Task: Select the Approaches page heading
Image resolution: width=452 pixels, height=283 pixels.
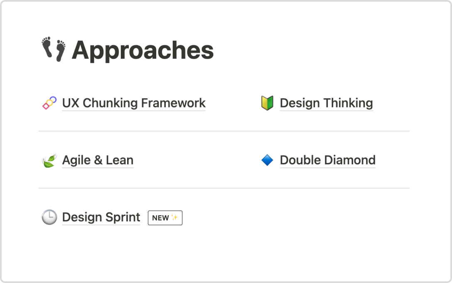Action: [142, 50]
